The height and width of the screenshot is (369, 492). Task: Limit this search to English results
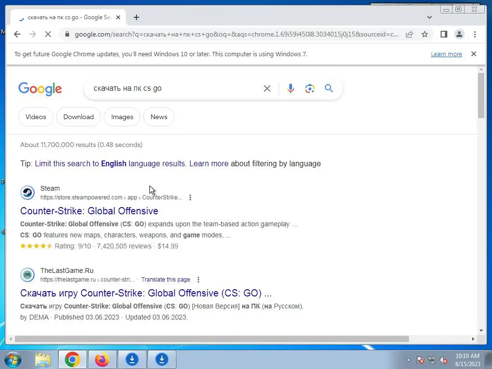[110, 163]
